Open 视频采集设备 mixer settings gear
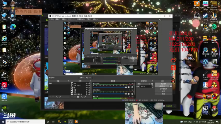The height and width of the screenshot is (124, 221). pos(132,94)
